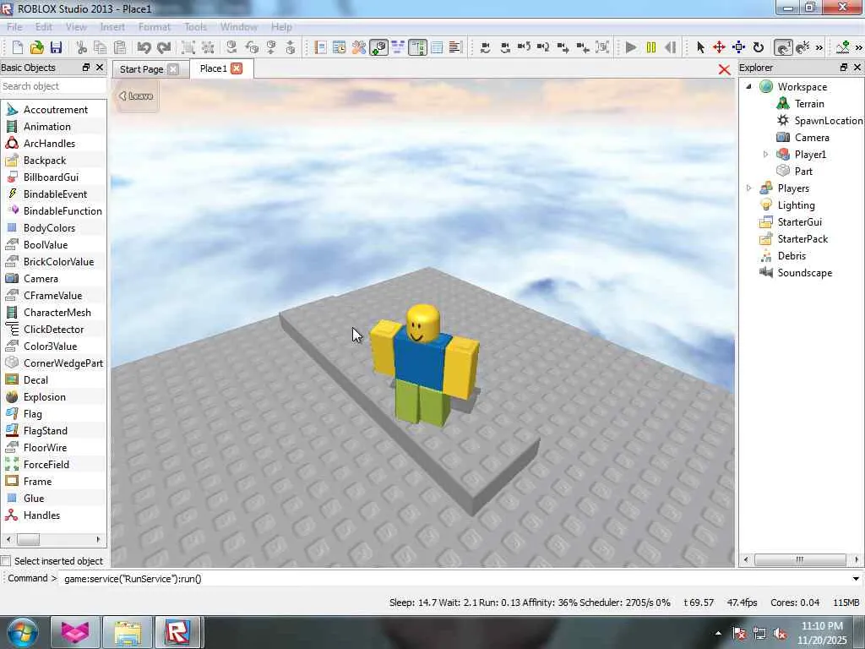Check the Select inserted object checkbox
This screenshot has height=649, width=865.
pyautogui.click(x=6, y=561)
